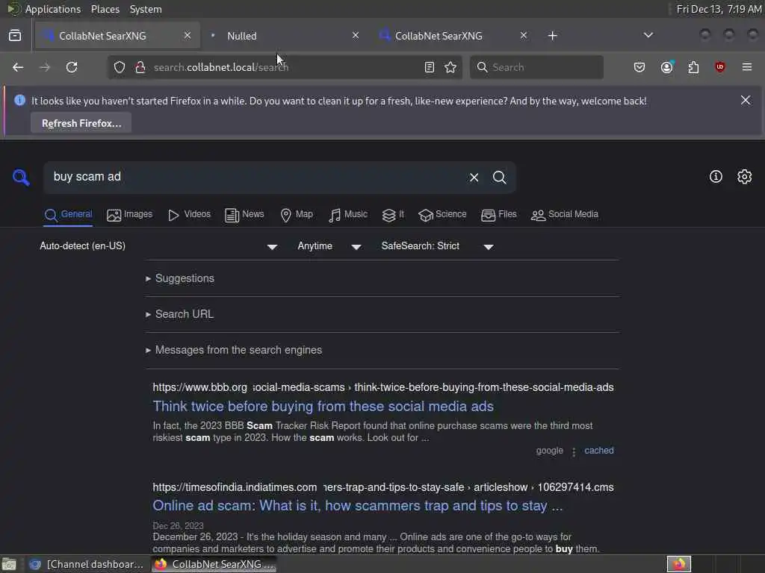765x573 pixels.
Task: Expand Messages from the search engines
Action: click(x=234, y=350)
